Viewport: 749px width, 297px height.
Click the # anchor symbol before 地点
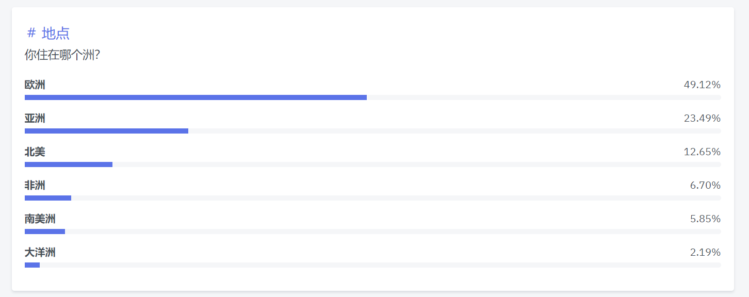[x=31, y=34]
